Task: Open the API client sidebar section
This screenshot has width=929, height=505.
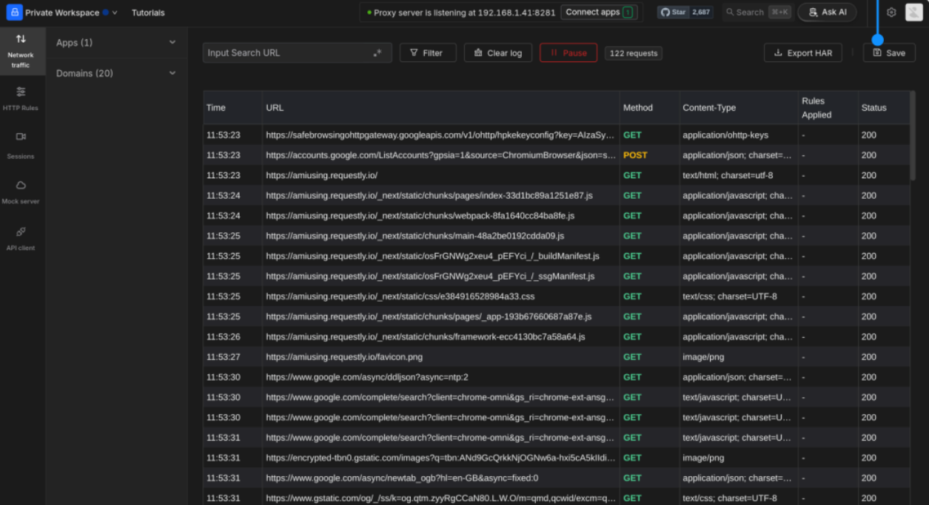Action: (x=21, y=238)
